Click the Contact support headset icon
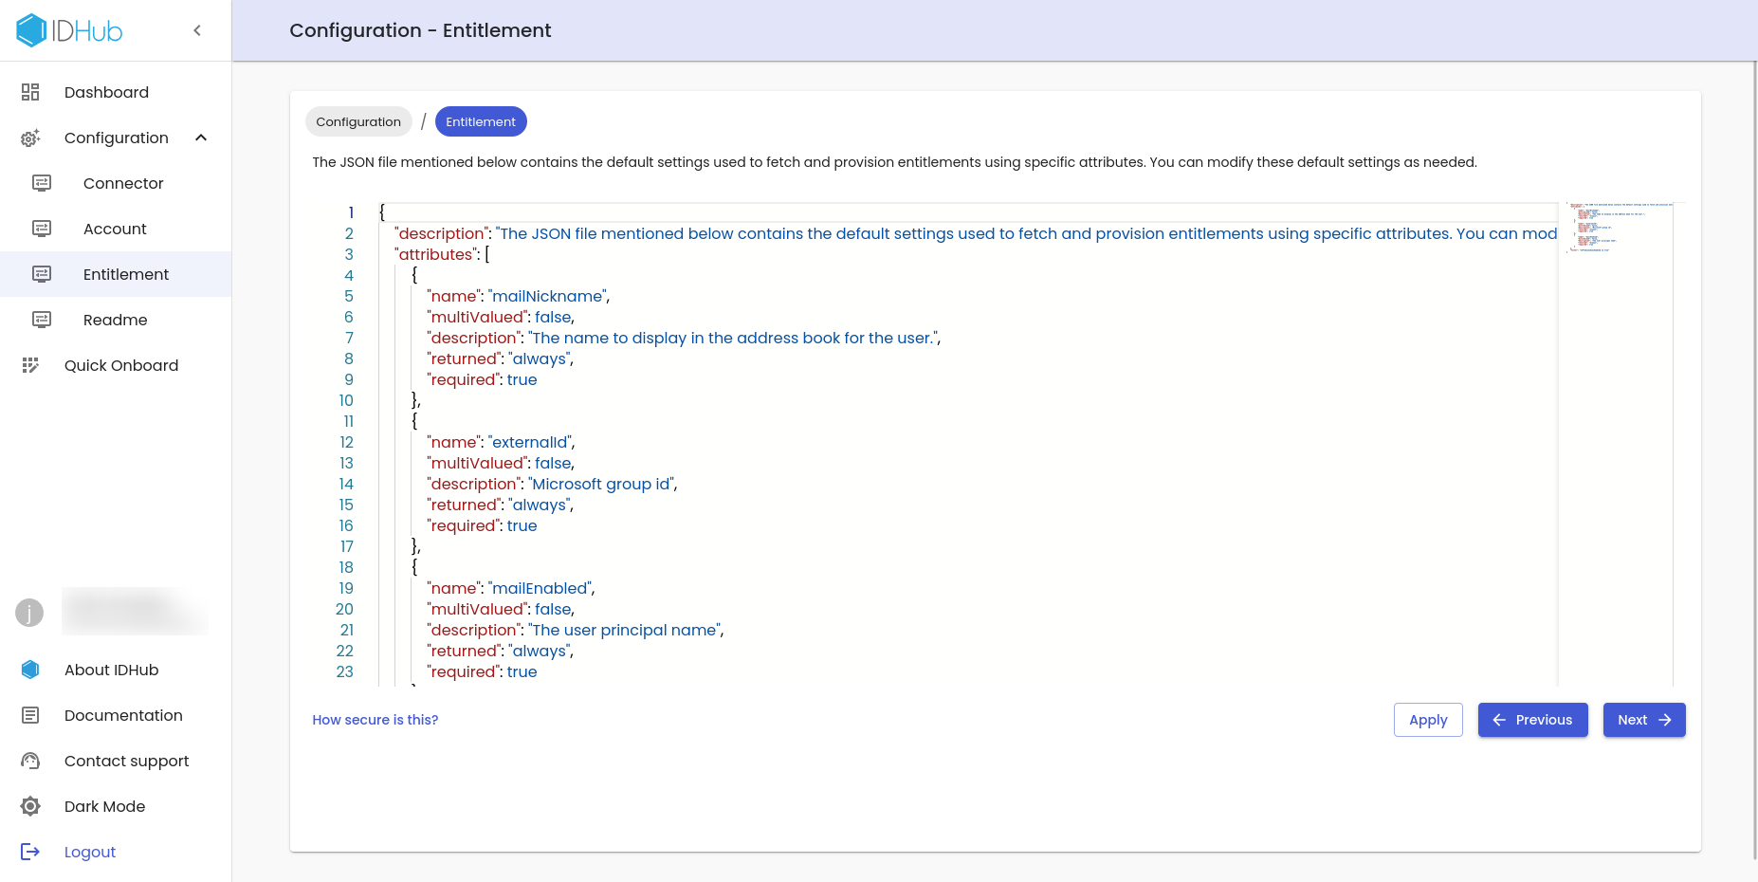1758x882 pixels. point(30,761)
